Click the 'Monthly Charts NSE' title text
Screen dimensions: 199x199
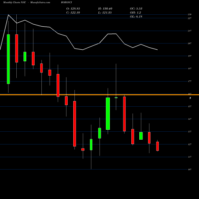(14, 2)
